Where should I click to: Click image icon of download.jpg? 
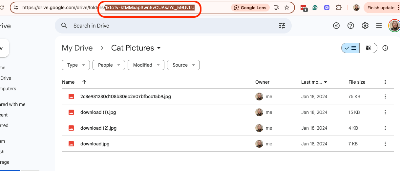pos(71,144)
